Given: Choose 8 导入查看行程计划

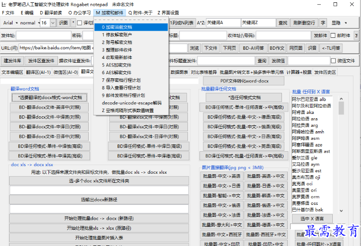Looking at the screenshot, I should pyautogui.click(x=131, y=88).
